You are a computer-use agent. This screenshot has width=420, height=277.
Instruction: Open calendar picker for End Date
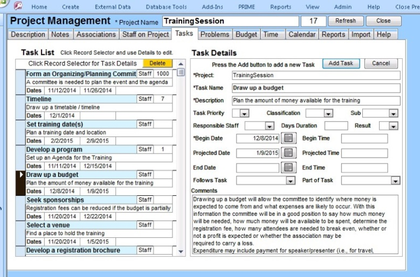click(288, 167)
